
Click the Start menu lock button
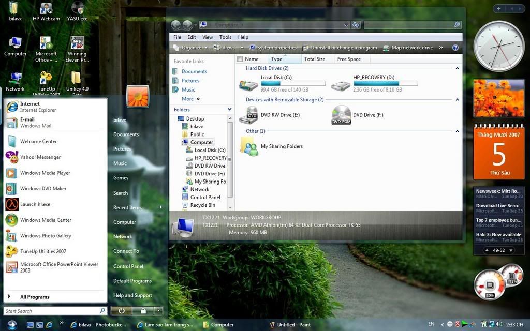click(143, 311)
